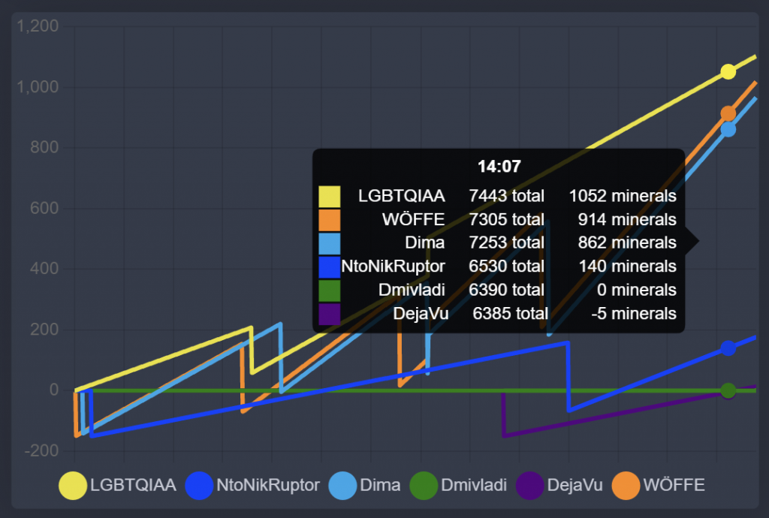Click the Dima name in the tooltip
The height and width of the screenshot is (518, 769).
425,242
